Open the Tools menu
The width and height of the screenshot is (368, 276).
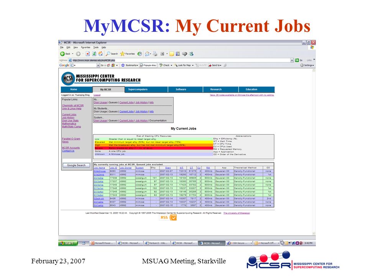click(x=96, y=48)
